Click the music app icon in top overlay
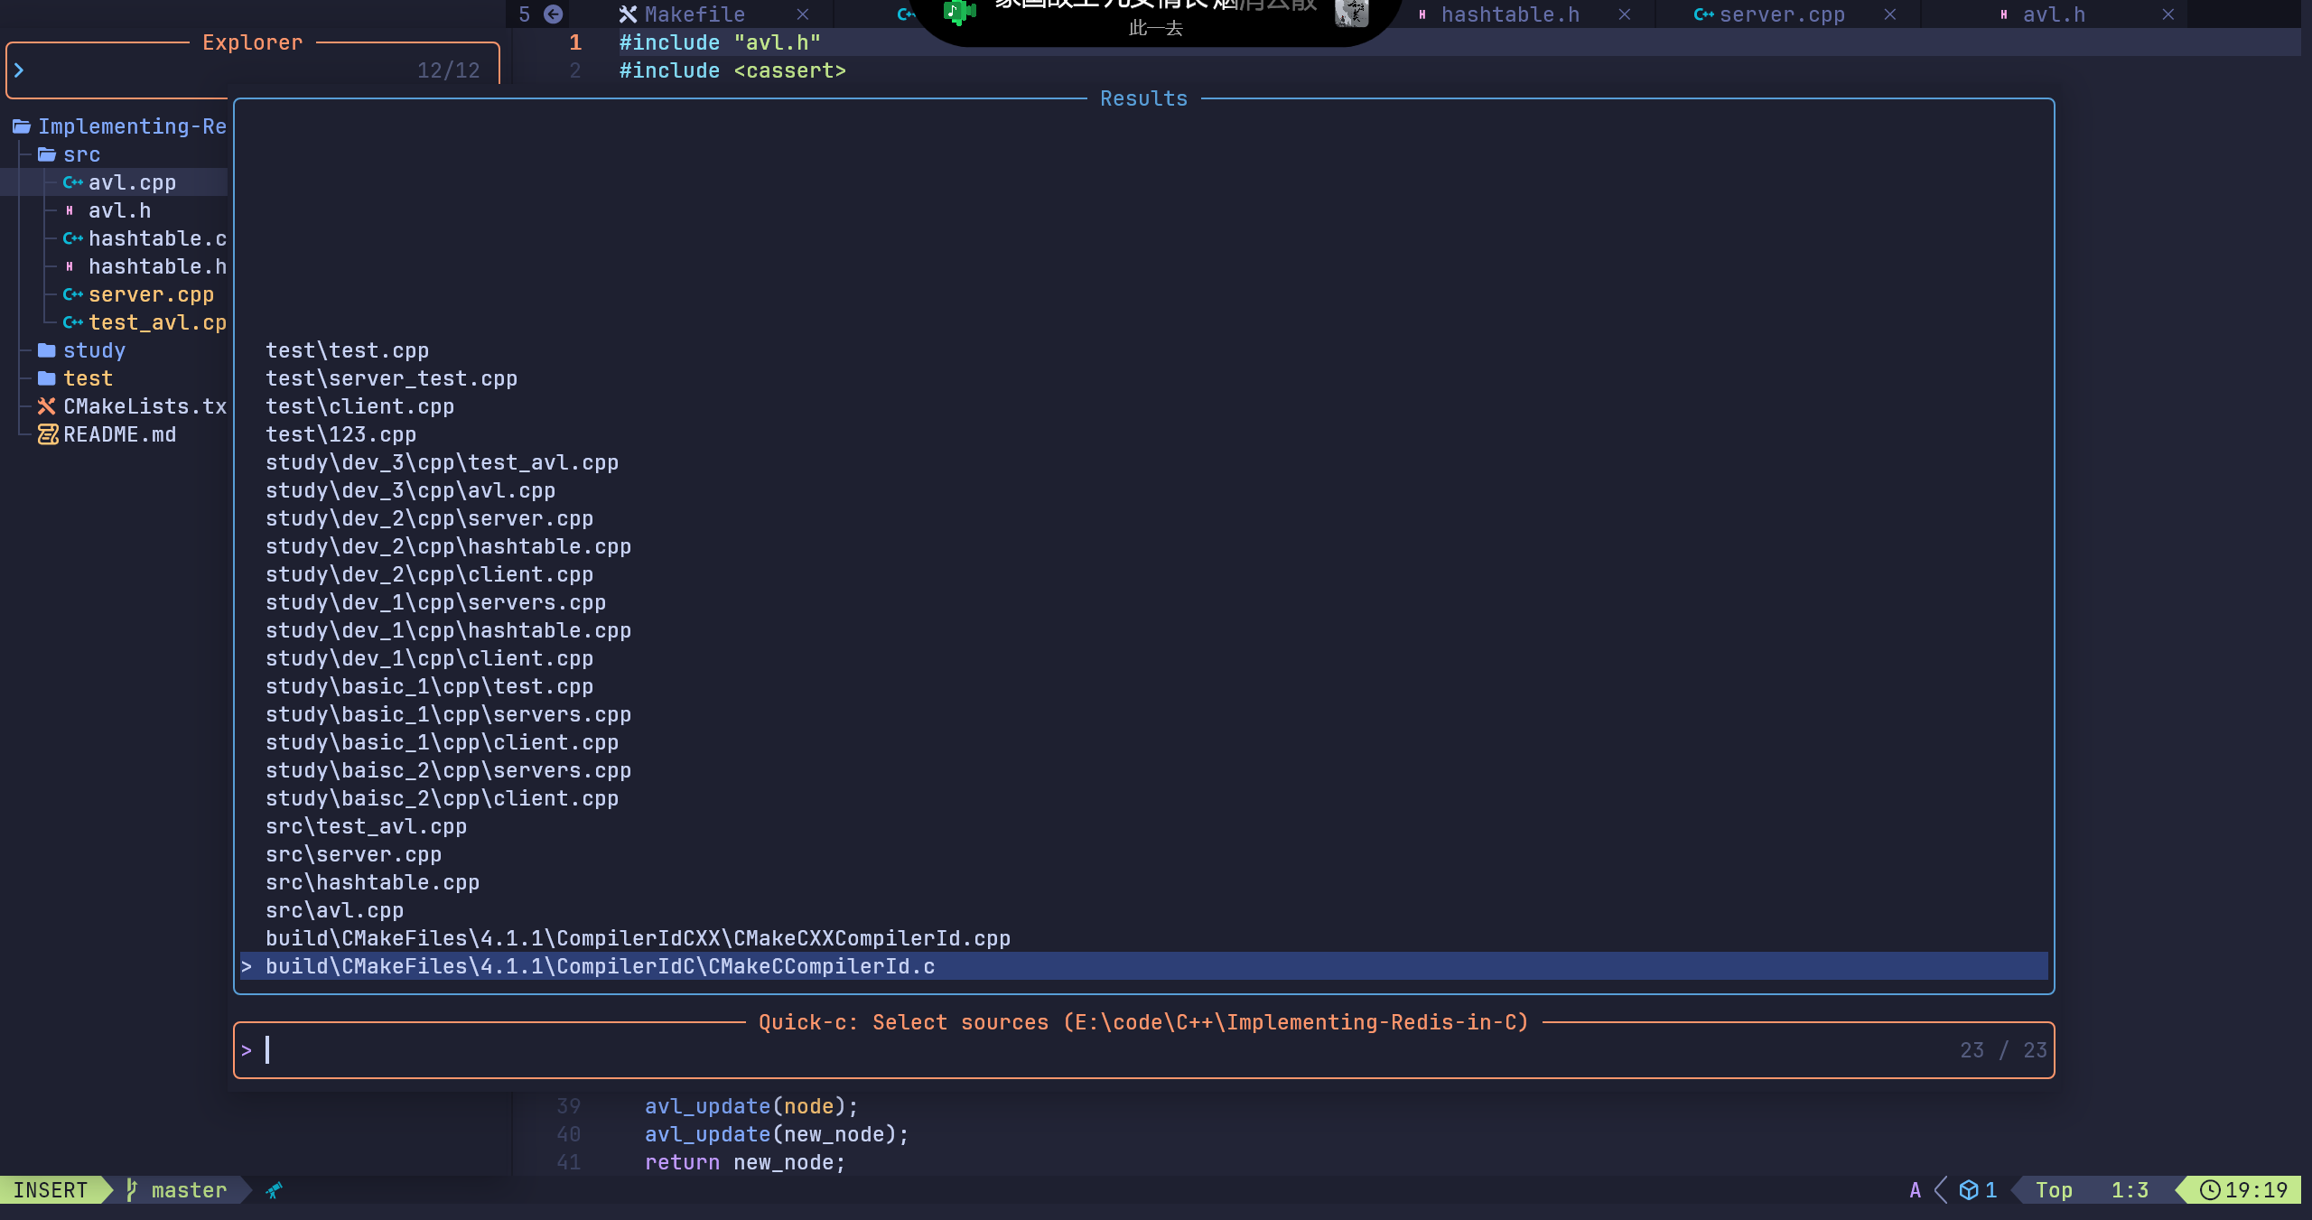Image resolution: width=2312 pixels, height=1220 pixels. tap(959, 11)
